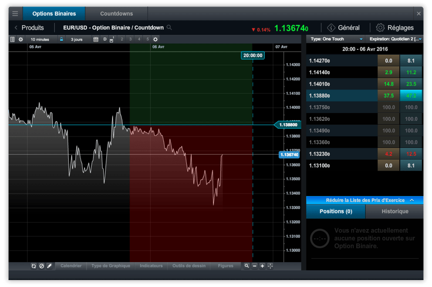Open the hamburger menu

tap(15, 14)
